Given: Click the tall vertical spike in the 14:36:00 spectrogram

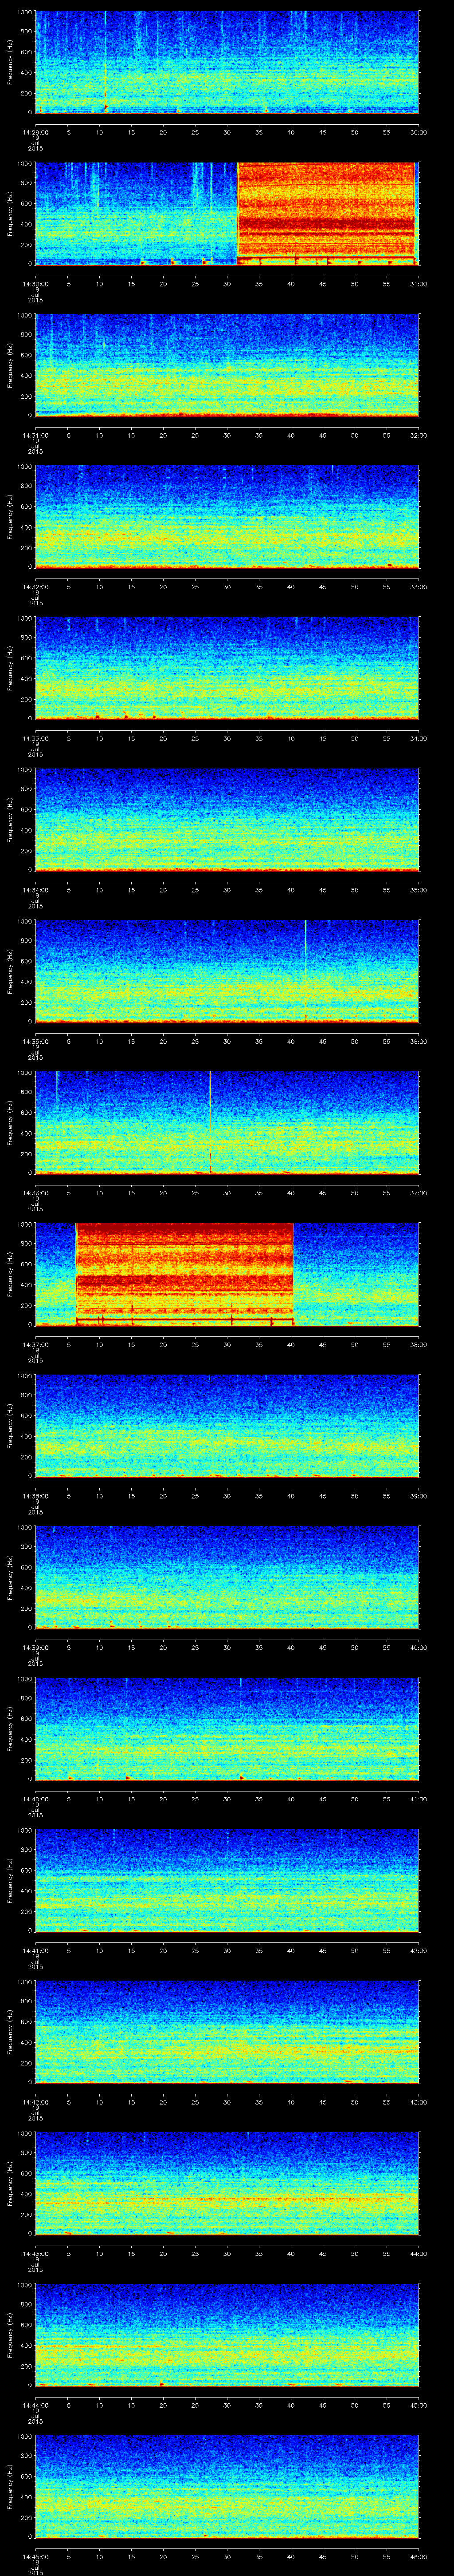Looking at the screenshot, I should [211, 1122].
